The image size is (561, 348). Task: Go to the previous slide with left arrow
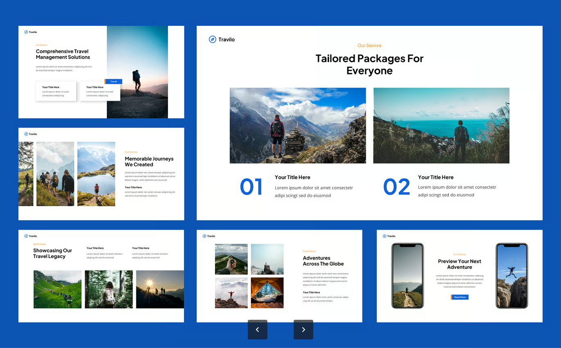(x=257, y=330)
